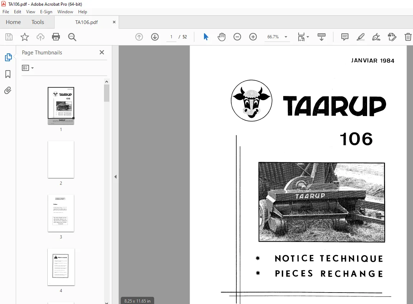Click the thumbnails panel scrollbar thumb
This screenshot has height=304, width=413.
106,93
